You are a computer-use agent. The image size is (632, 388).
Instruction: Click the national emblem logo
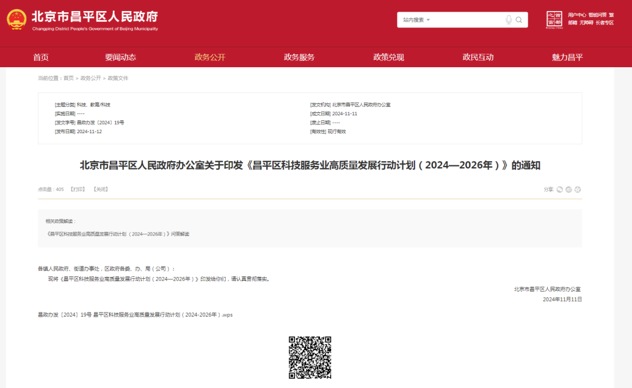coord(16,19)
